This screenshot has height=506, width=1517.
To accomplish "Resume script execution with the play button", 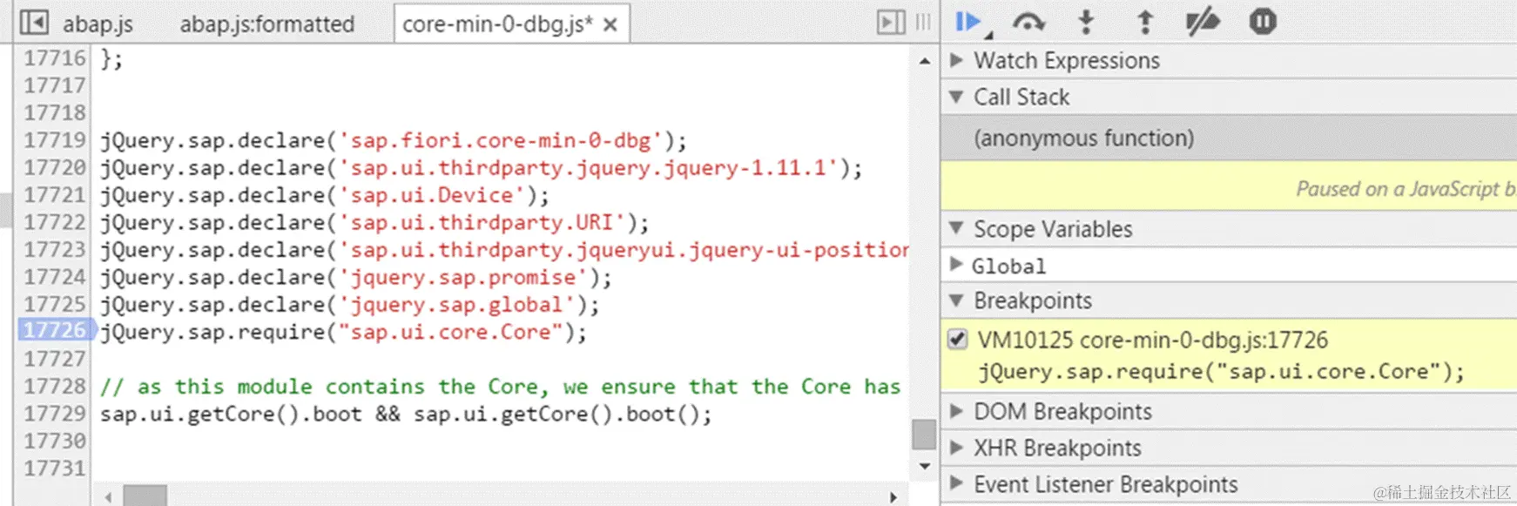I will coord(968,22).
